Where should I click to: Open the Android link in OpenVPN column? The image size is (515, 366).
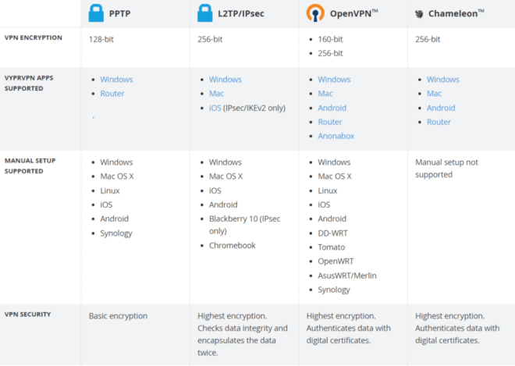coord(332,108)
